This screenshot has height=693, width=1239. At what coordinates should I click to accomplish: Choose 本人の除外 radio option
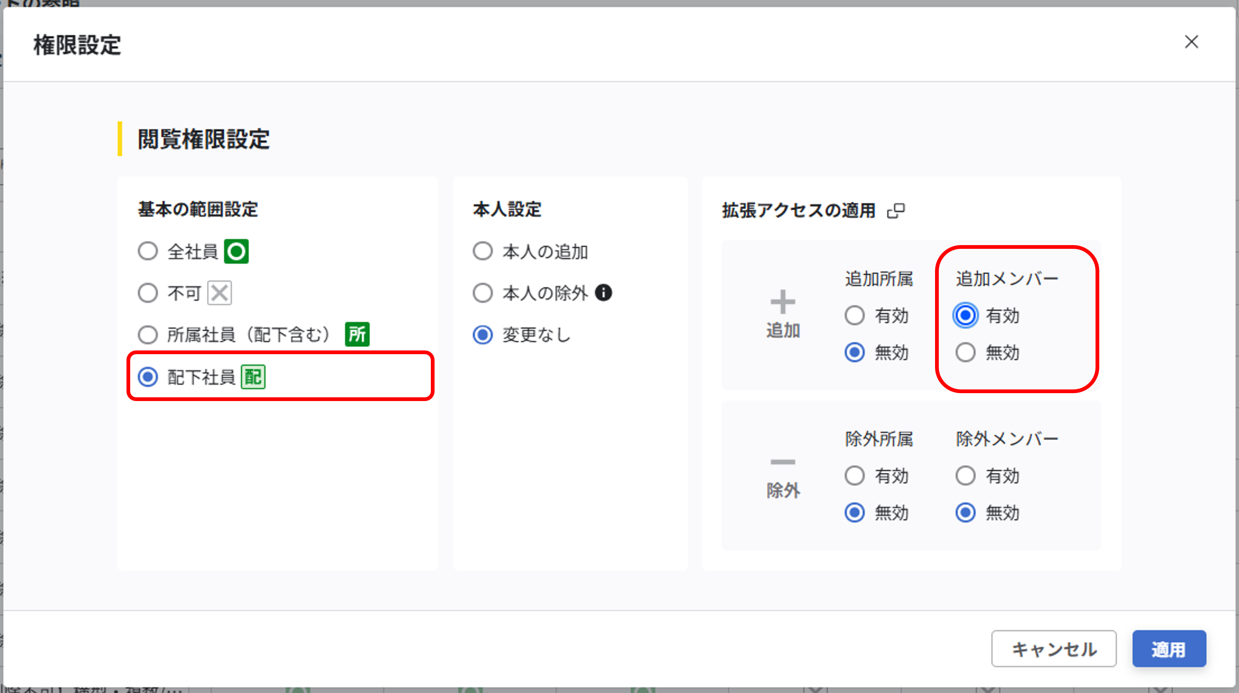482,293
